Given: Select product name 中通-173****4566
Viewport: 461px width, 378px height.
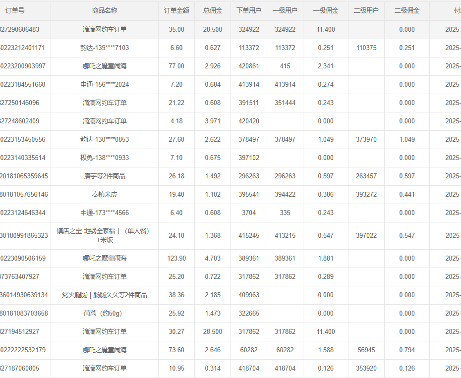Looking at the screenshot, I should point(105,213).
